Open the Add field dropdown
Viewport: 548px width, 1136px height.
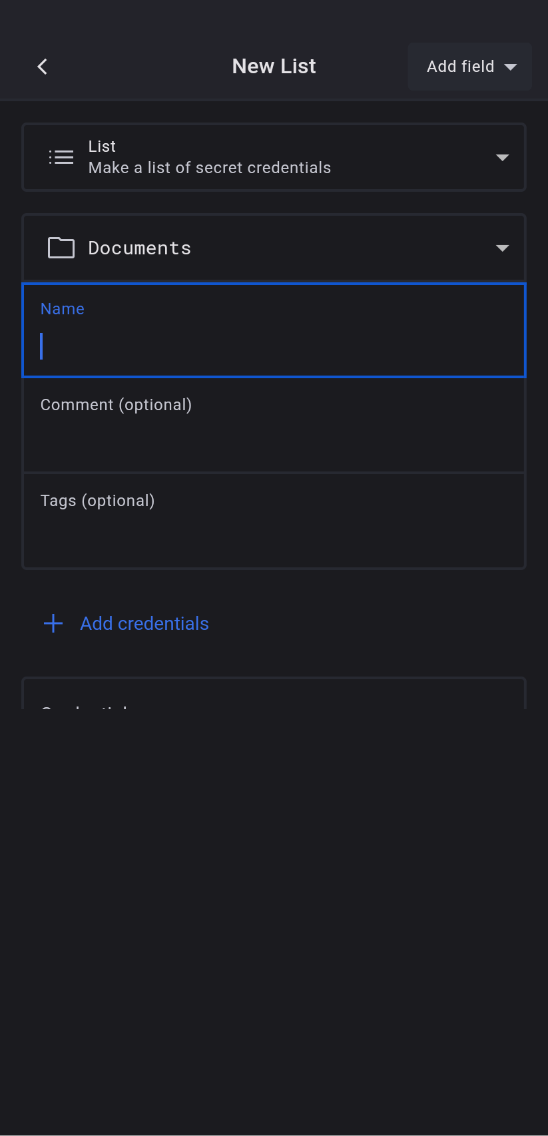pyautogui.click(x=469, y=67)
